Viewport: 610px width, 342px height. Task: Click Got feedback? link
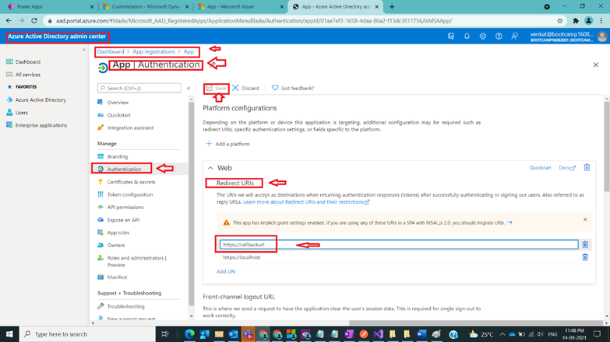[293, 88]
